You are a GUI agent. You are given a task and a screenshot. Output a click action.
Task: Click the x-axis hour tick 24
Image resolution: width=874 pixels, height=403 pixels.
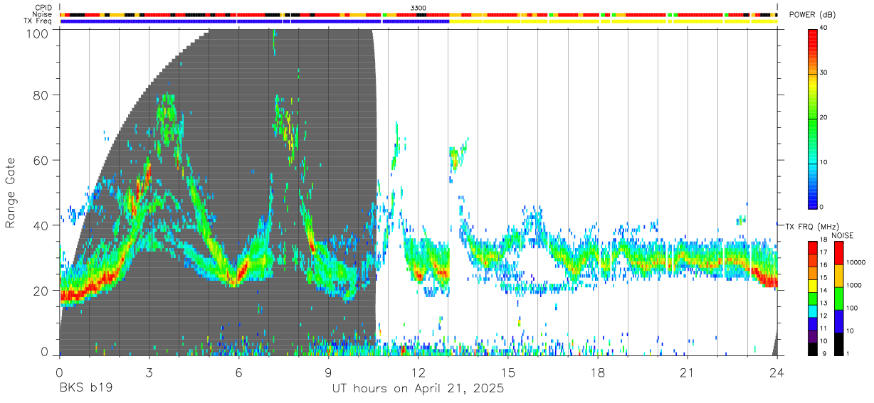tap(777, 372)
